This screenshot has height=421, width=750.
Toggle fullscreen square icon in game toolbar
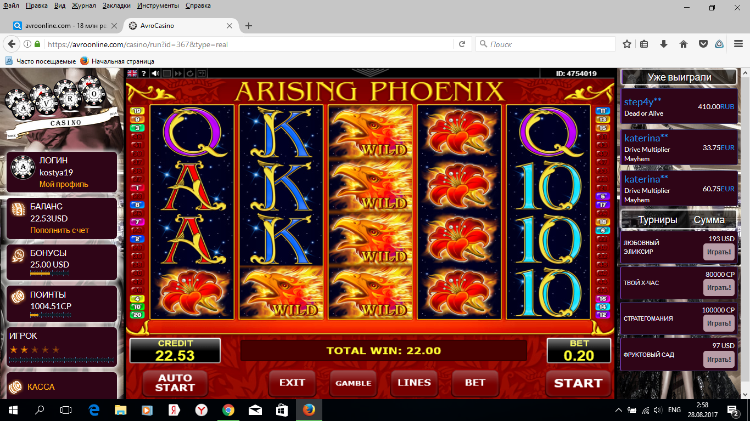pos(167,73)
